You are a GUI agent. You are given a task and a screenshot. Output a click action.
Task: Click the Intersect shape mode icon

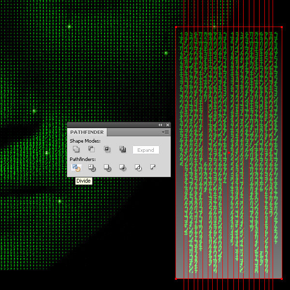pyautogui.click(x=107, y=149)
